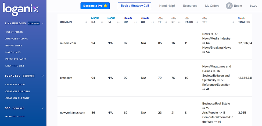The image size is (262, 126).
Task: Click newyorktimes.com DR value 62
Action: pos(125,113)
